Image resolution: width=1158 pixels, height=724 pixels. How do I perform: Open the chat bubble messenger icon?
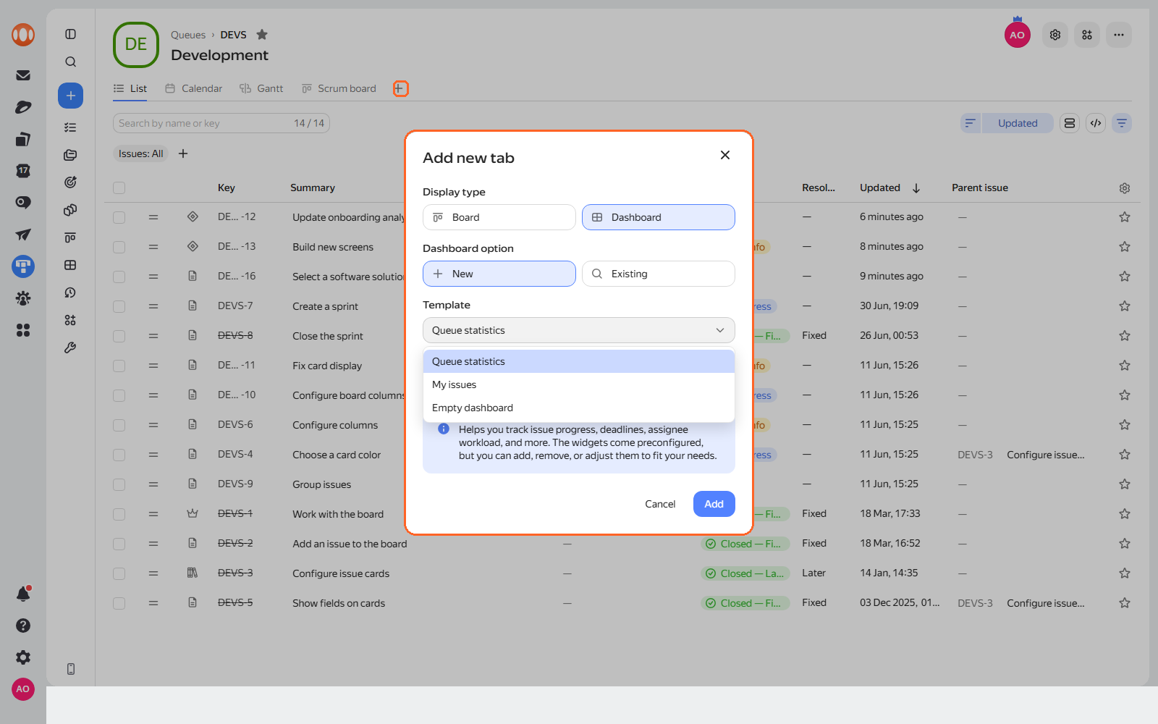(23, 203)
